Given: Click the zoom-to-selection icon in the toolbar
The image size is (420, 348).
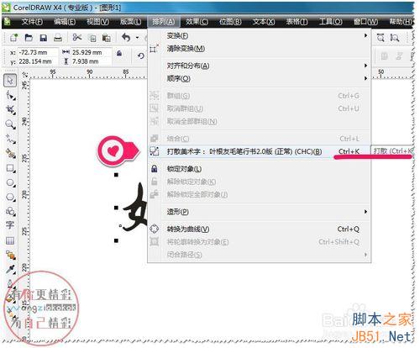Looking at the screenshot, I should [381, 38].
